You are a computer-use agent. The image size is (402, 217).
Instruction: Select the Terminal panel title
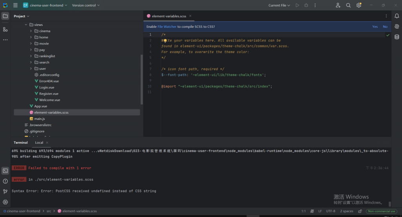pos(20,143)
